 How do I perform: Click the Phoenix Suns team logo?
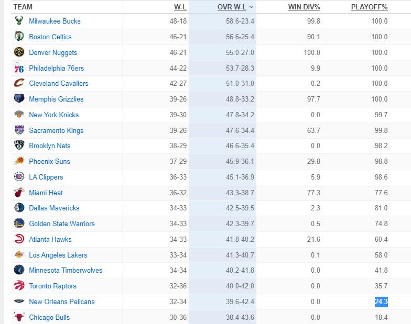[x=19, y=161]
